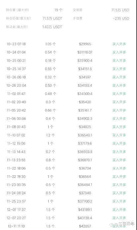
Task: Click the 11-08 01:43 timestamp
Action: (16, 127)
